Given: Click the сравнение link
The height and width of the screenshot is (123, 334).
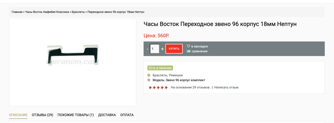Looking at the screenshot, I should pos(200,51).
